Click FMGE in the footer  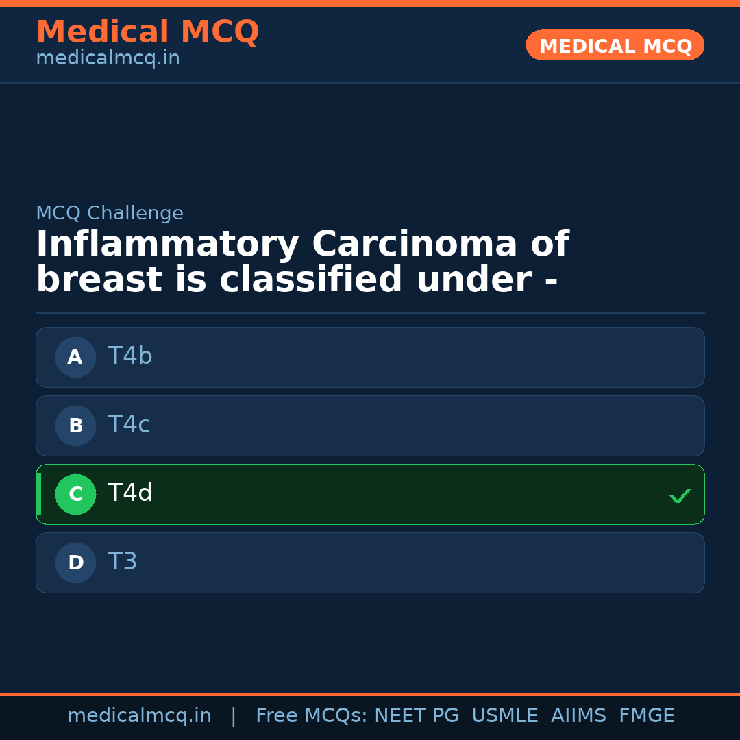pos(646,716)
